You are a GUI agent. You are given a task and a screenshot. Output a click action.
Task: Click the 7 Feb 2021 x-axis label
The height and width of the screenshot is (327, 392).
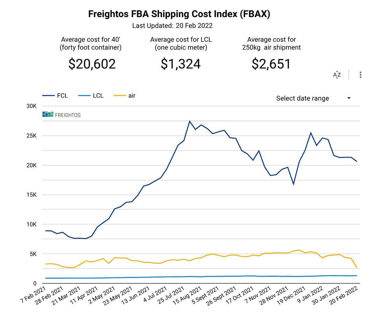coord(33,294)
